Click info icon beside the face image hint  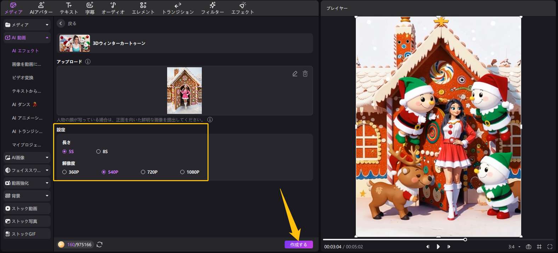[210, 120]
